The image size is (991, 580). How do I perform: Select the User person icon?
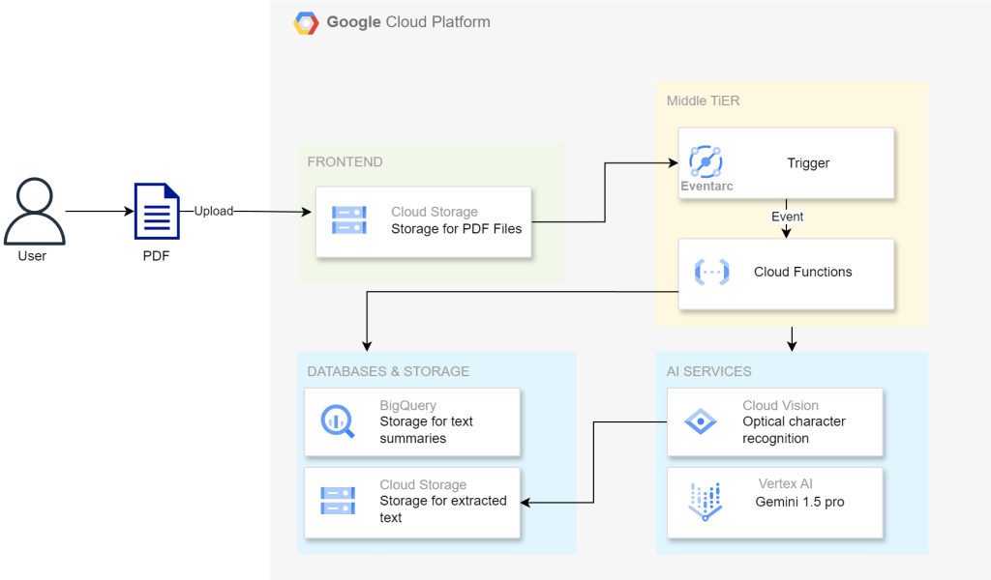34,211
